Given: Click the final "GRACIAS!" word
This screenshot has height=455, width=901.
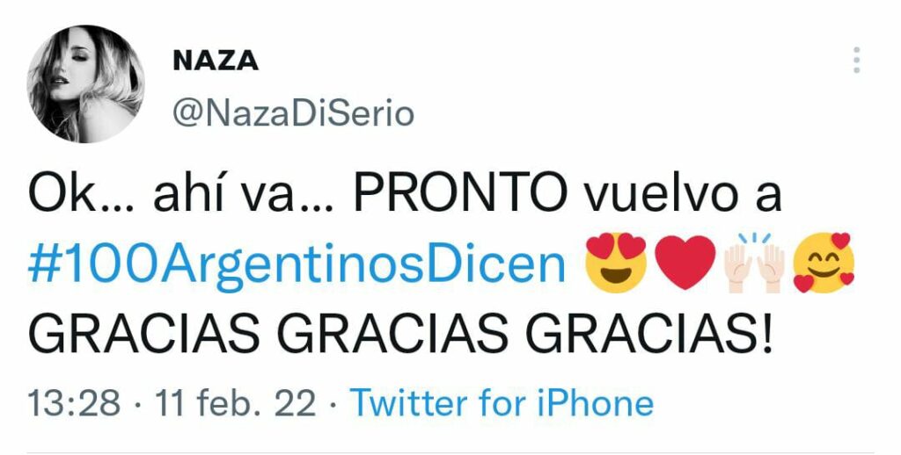Looking at the screenshot, I should [648, 335].
